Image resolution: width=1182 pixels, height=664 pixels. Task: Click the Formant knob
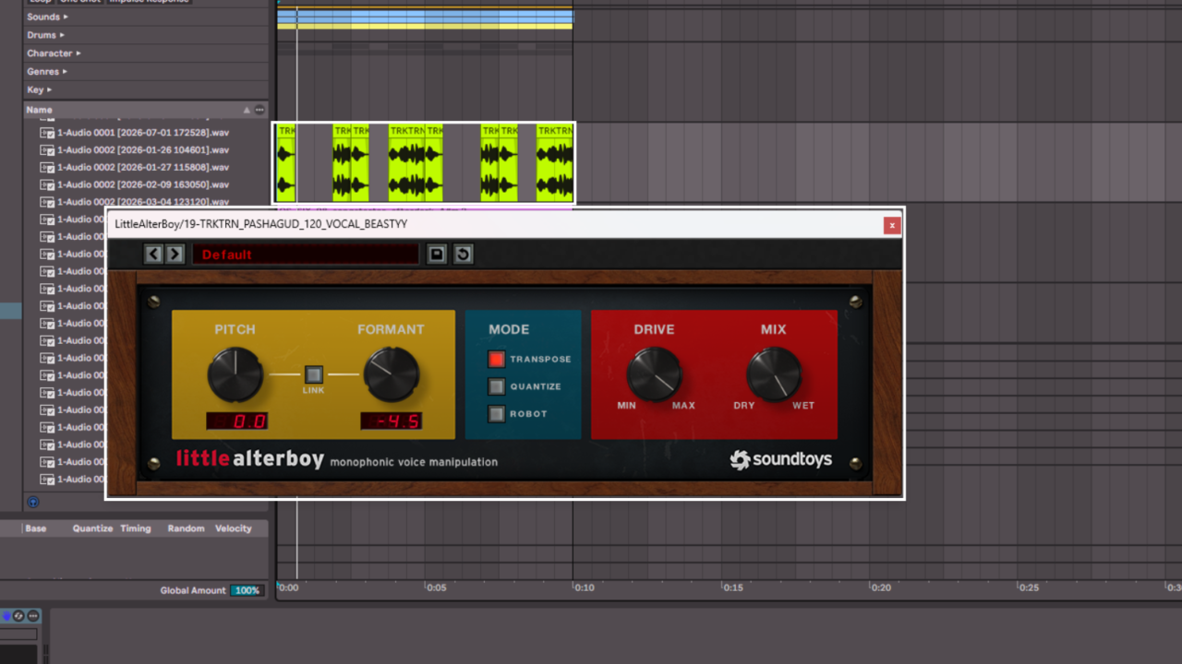(x=392, y=374)
